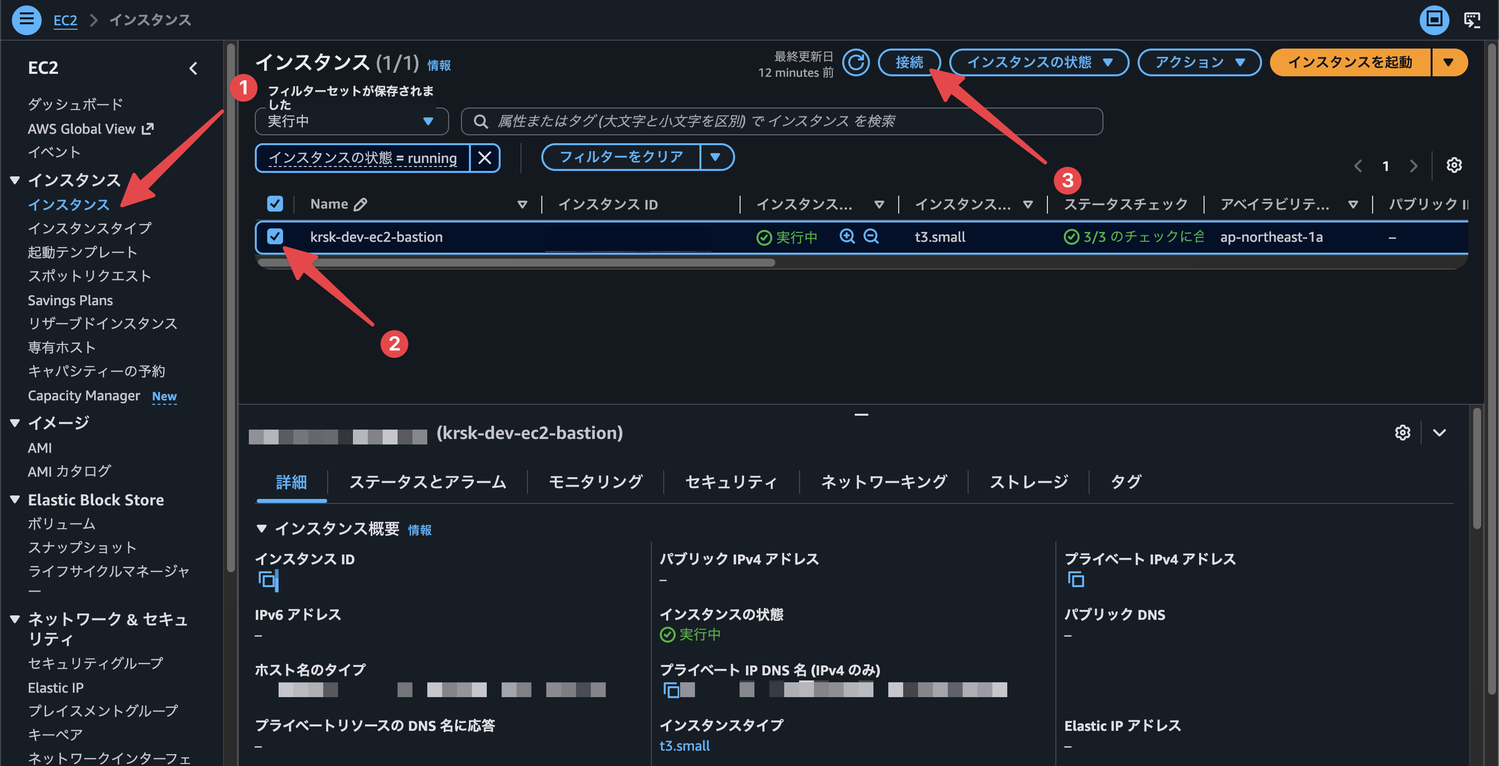1499x766 pixels.
Task: Collapse the イメージ sidebar section
Action: 15,423
